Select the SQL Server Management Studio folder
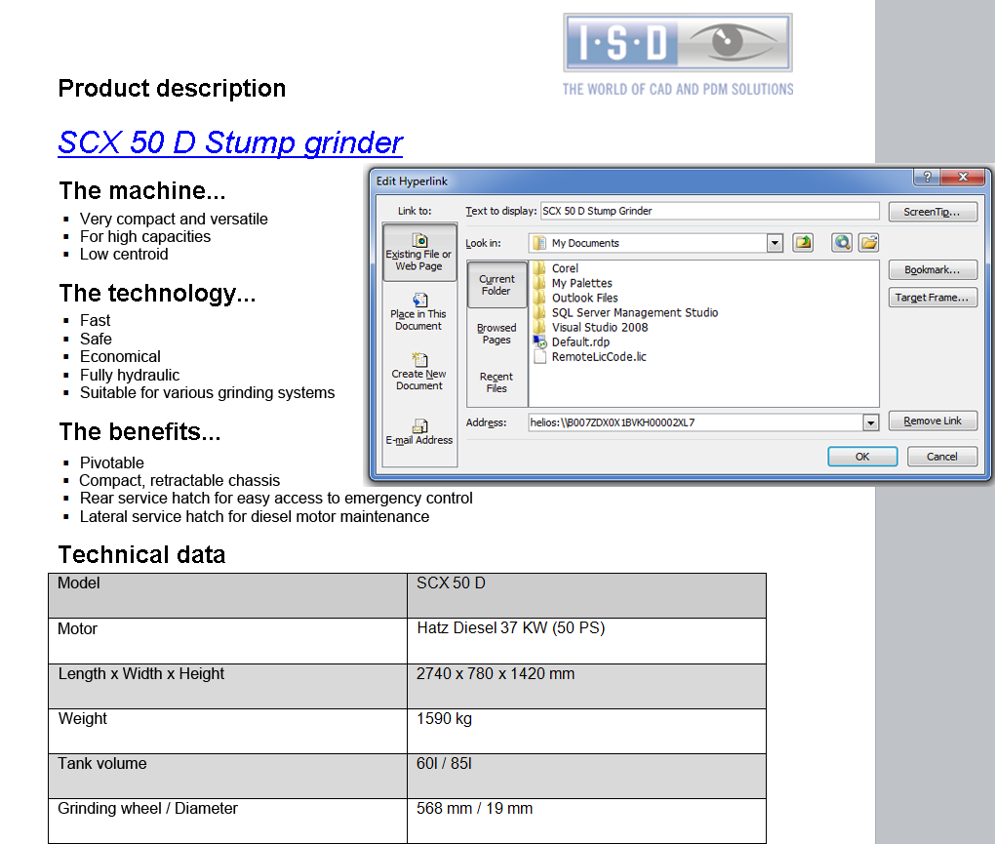The height and width of the screenshot is (844, 995). 634,313
